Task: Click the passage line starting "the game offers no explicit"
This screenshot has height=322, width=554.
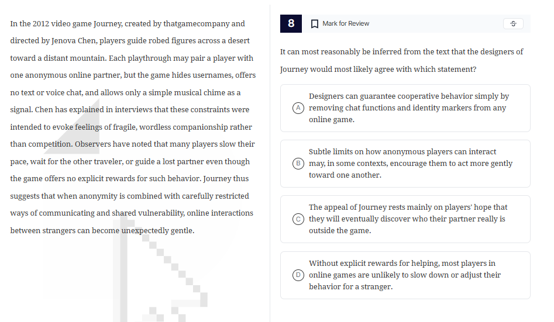Action: point(129,178)
